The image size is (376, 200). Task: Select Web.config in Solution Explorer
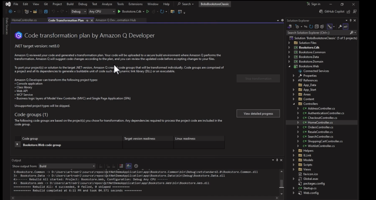311,193
